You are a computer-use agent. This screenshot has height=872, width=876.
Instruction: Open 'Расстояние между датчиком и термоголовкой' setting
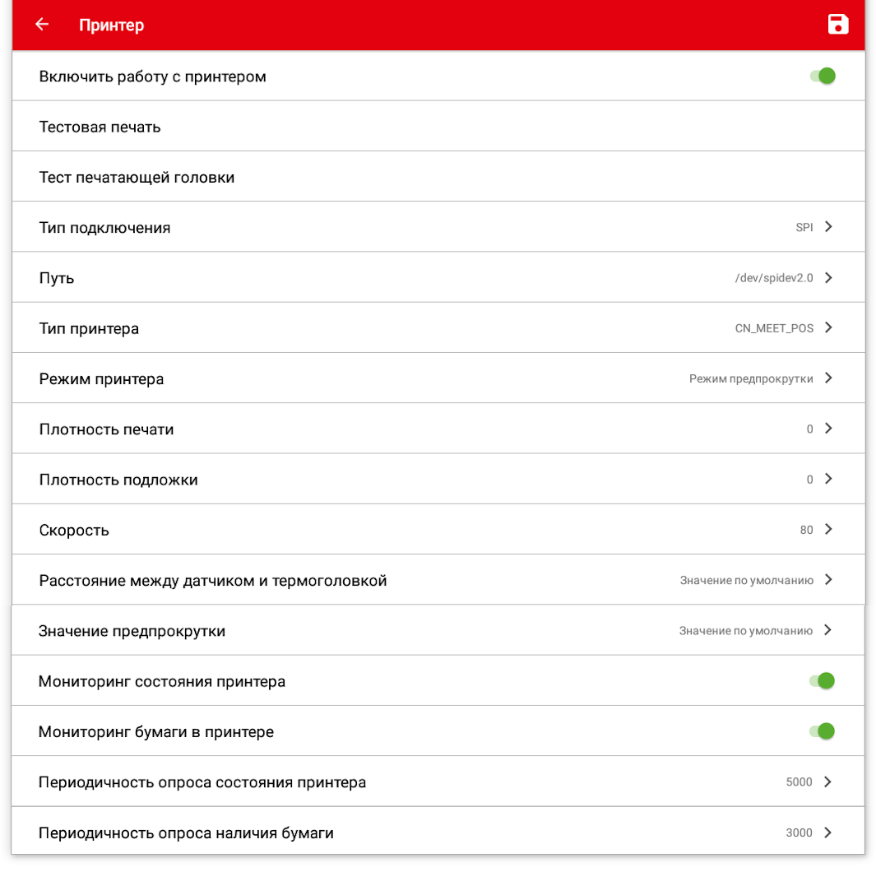pos(213,581)
